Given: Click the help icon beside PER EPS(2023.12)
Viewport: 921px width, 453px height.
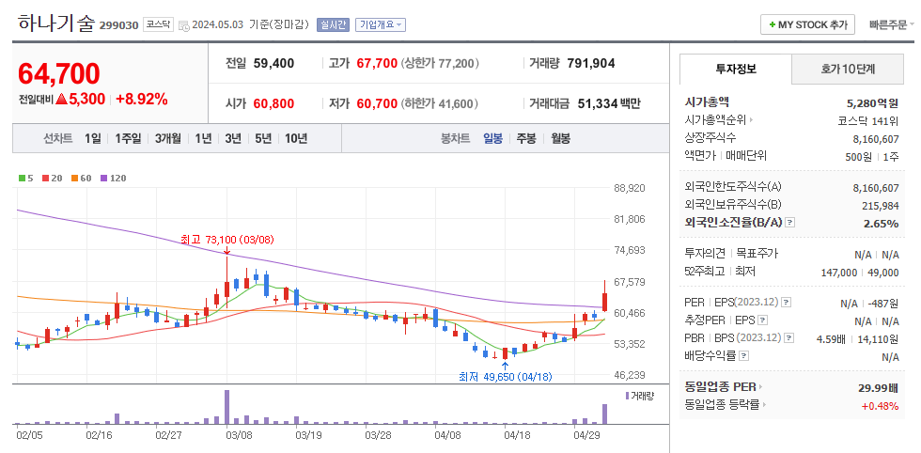Looking at the screenshot, I should 787,302.
